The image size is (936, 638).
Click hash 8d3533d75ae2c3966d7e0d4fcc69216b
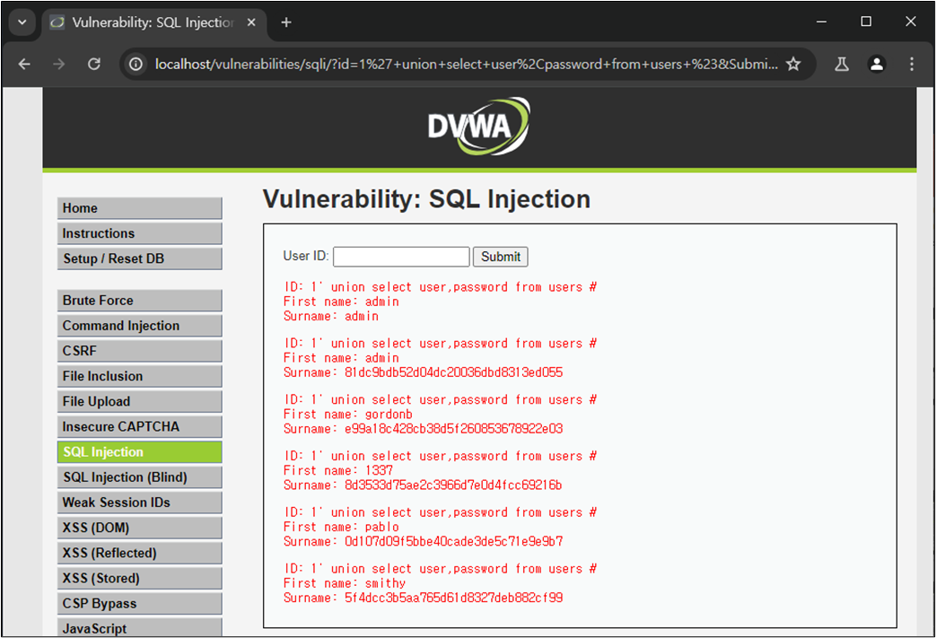coord(453,485)
